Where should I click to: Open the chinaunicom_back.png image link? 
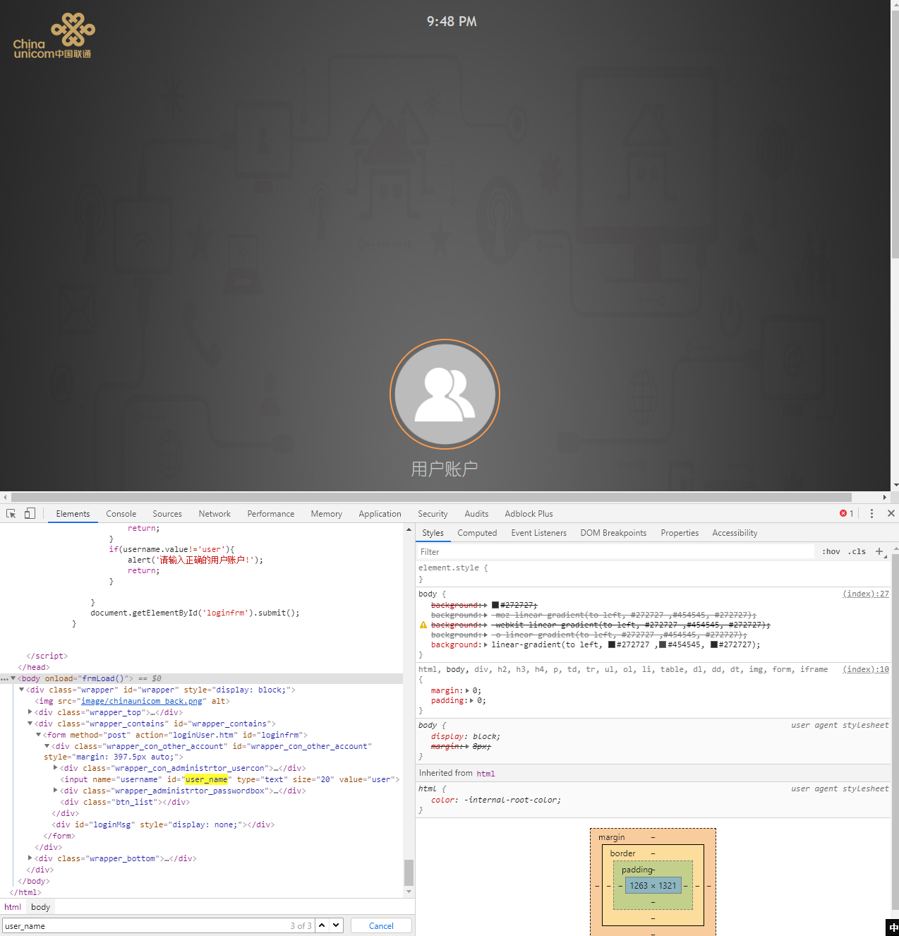(x=142, y=701)
